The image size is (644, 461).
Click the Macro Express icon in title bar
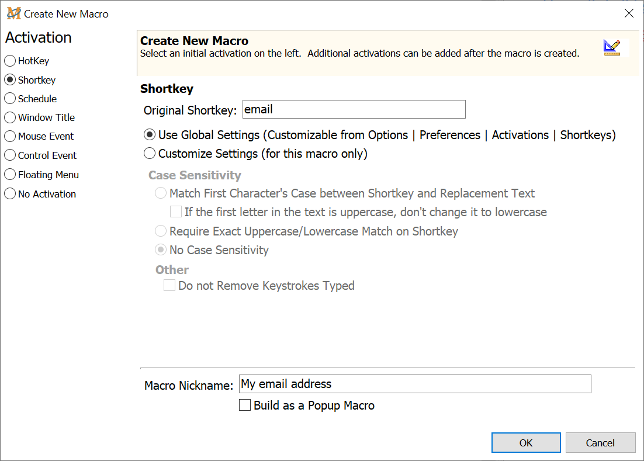tap(13, 13)
